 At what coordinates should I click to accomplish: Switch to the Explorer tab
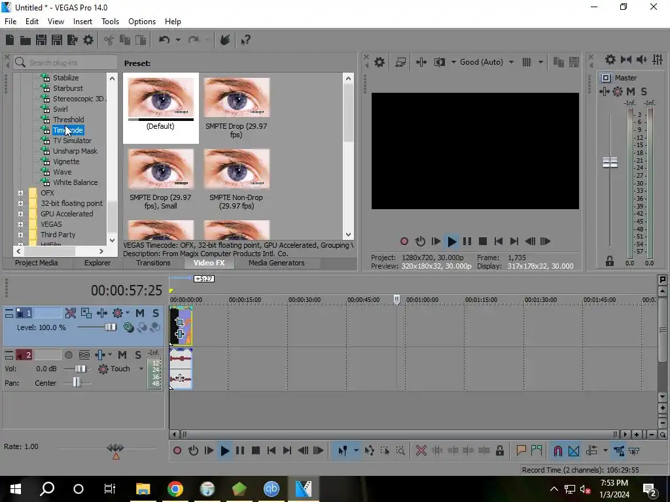tap(97, 263)
